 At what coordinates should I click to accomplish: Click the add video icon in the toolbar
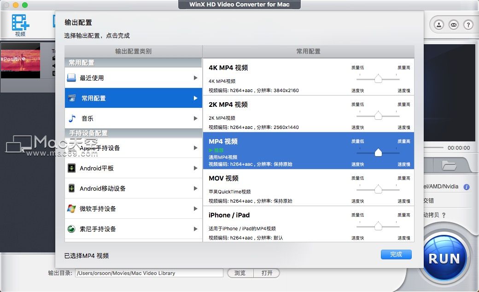pos(19,22)
